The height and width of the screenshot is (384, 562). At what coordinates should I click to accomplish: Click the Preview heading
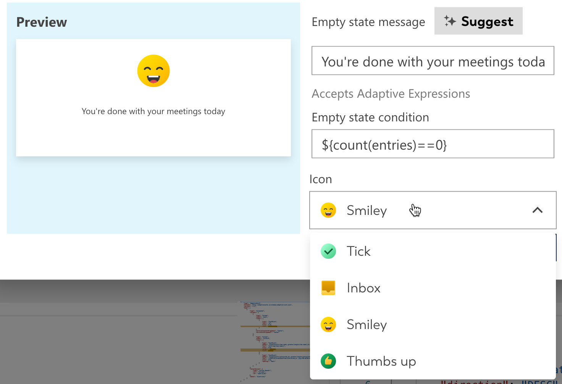click(x=42, y=22)
